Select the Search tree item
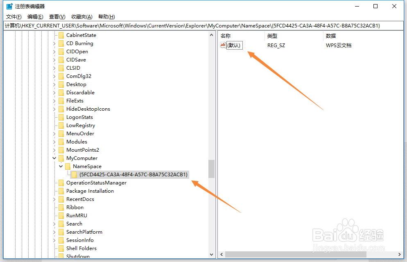407x262 pixels. tap(74, 224)
